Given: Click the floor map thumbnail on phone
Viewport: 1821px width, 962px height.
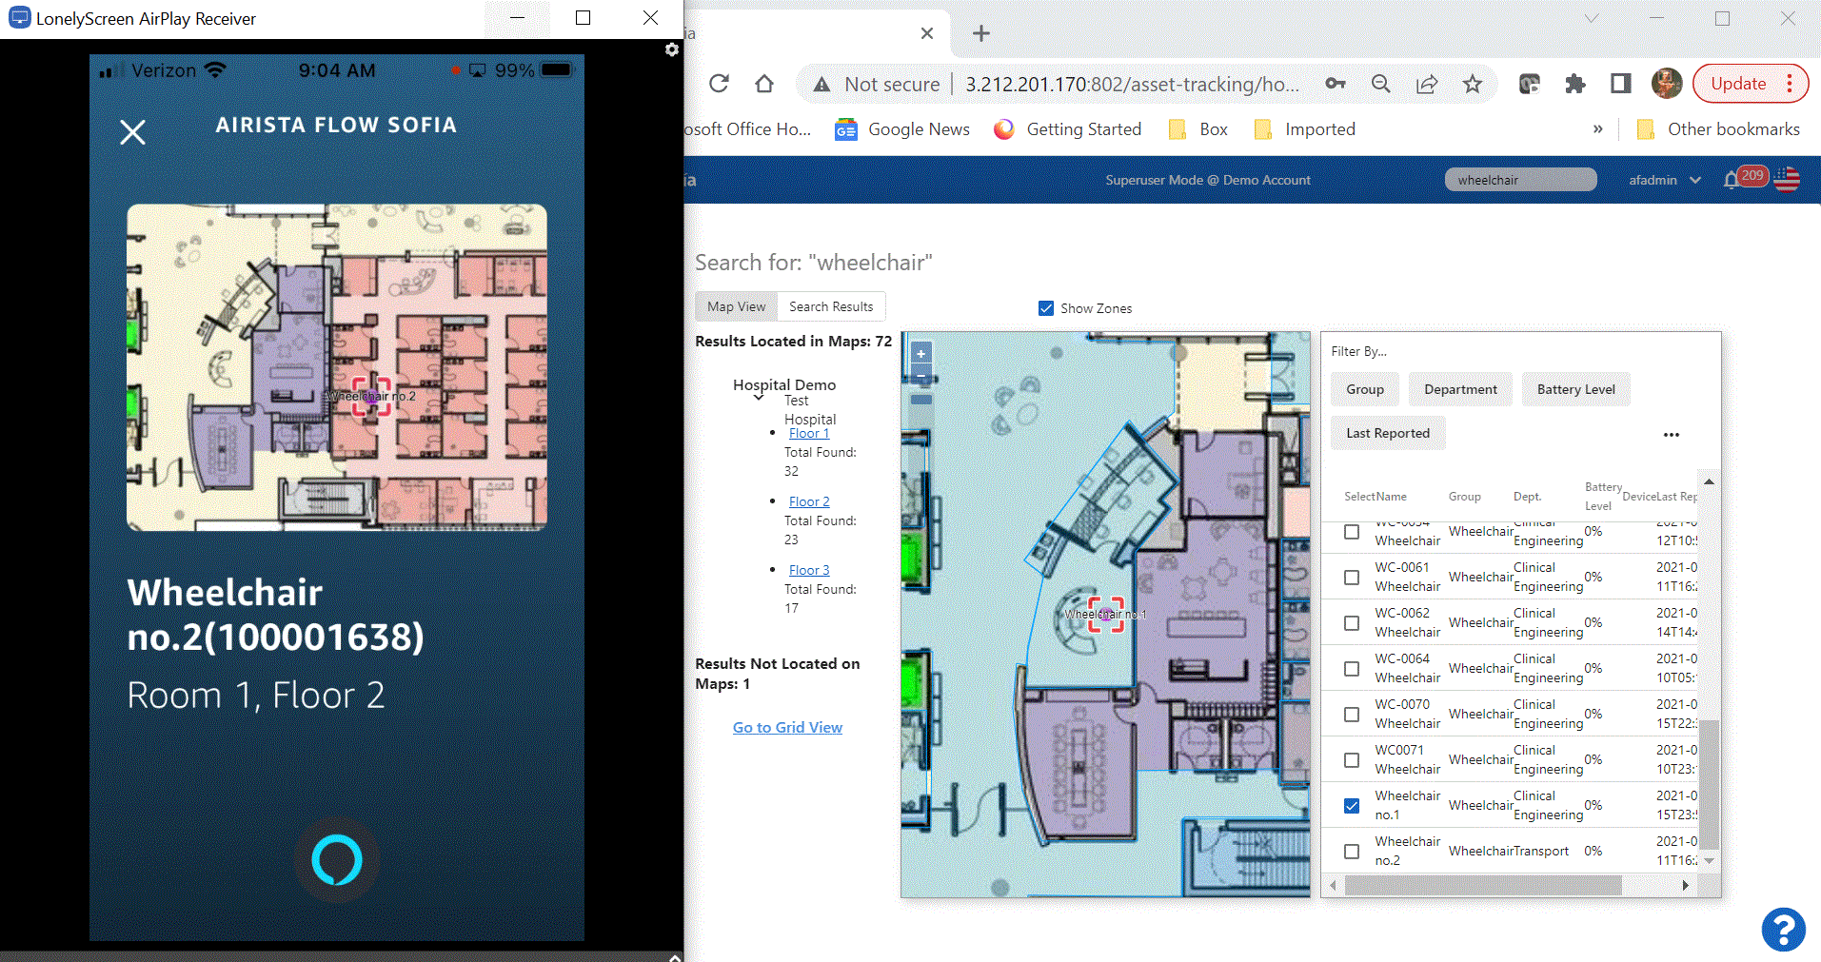Looking at the screenshot, I should 337,367.
